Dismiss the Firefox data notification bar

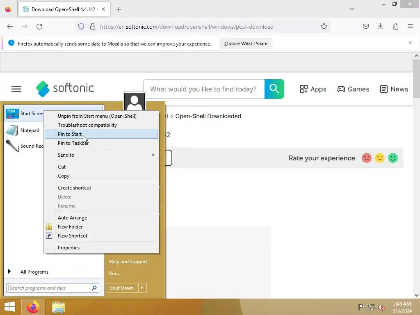point(410,43)
